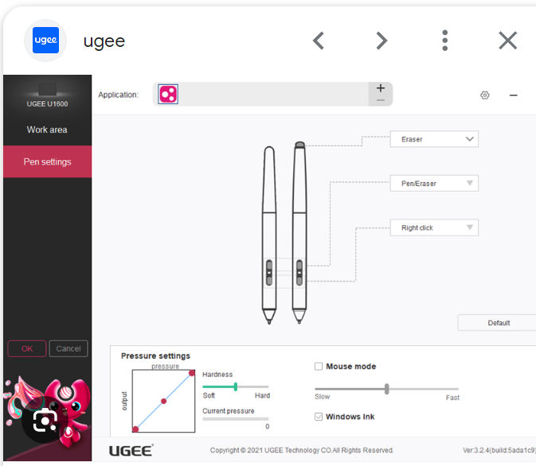Click the version text Ver:3.2.4
The width and height of the screenshot is (536, 466).
click(499, 450)
